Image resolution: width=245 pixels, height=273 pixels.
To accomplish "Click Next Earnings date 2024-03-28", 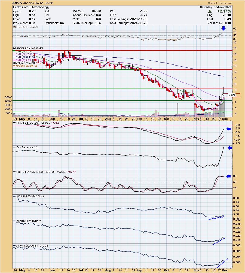I will (139, 23).
